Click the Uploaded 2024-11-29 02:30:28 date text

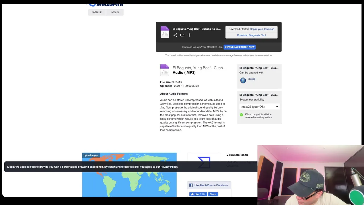[x=179, y=86]
